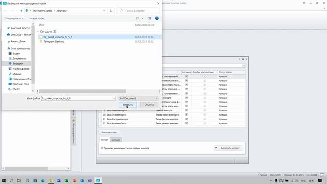Change view mode icon in file dialog
The image size is (327, 184).
tap(137, 18)
